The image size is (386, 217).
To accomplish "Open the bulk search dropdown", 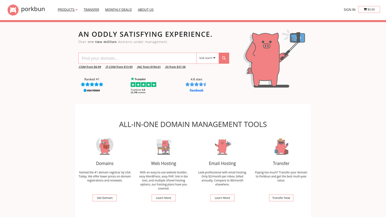I will [207, 58].
